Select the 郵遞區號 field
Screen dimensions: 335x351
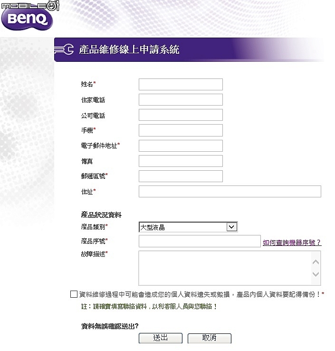(181, 176)
